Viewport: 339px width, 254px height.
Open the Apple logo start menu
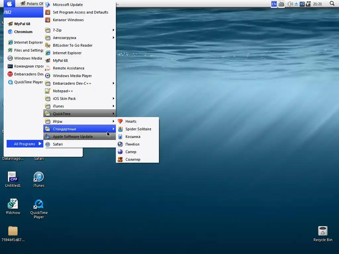click(x=9, y=3)
